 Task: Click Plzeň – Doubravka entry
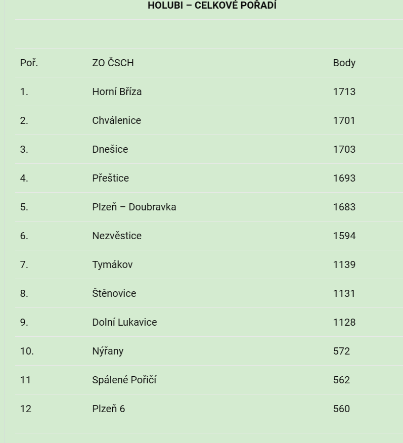[134, 207]
